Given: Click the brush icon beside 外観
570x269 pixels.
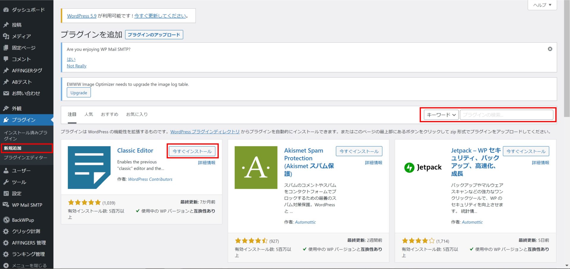Looking at the screenshot, I should pyautogui.click(x=6, y=109).
